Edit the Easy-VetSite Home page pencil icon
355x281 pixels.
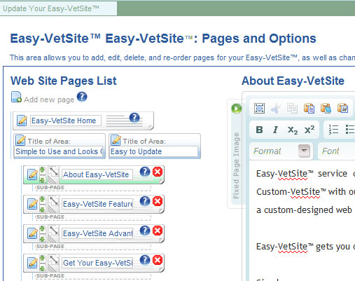pos(22,121)
